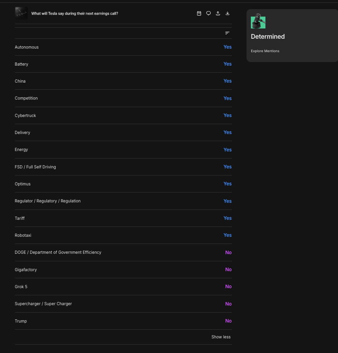Collapse list with Show less
This screenshot has height=353, width=338.
(x=221, y=337)
